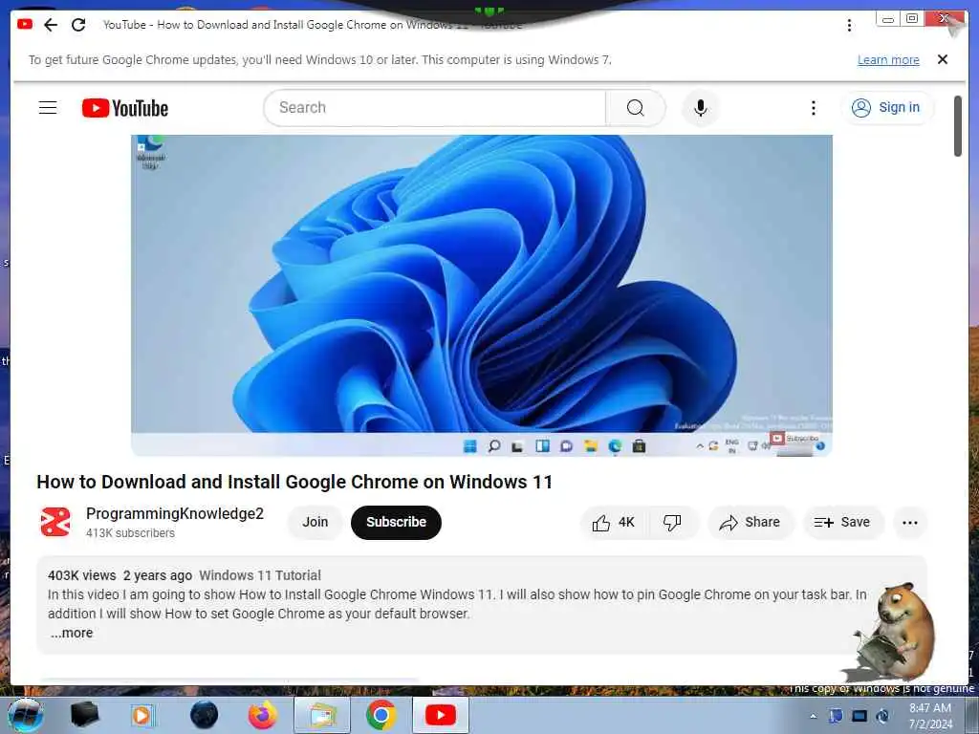The width and height of the screenshot is (979, 734).
Task: Show hidden system tray icons
Action: pyautogui.click(x=813, y=716)
